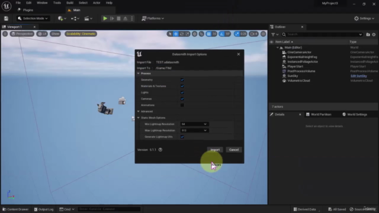Open the Perspective view mode menu
The image size is (379, 213).
pos(22,34)
